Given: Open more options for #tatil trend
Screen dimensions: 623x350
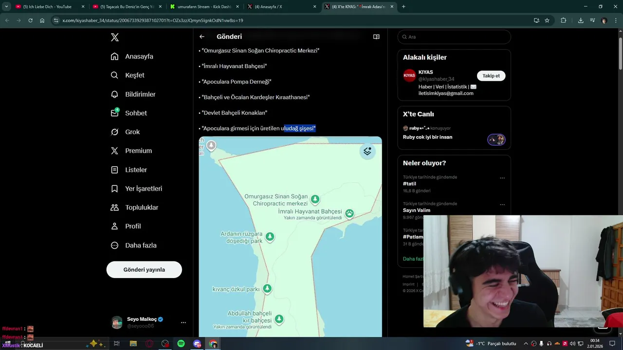Looking at the screenshot, I should point(502,178).
